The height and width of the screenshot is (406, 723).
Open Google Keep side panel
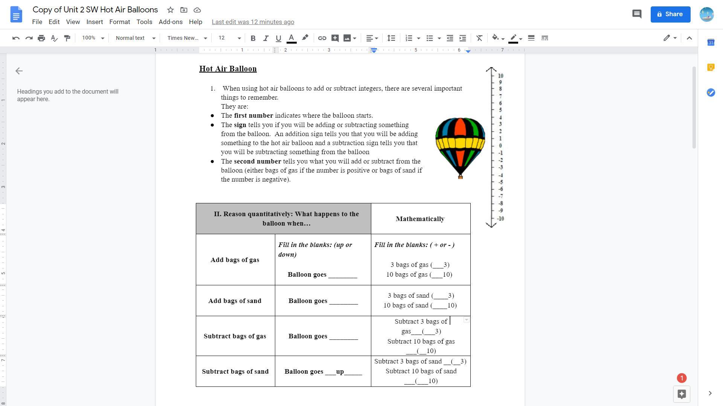pos(711,68)
